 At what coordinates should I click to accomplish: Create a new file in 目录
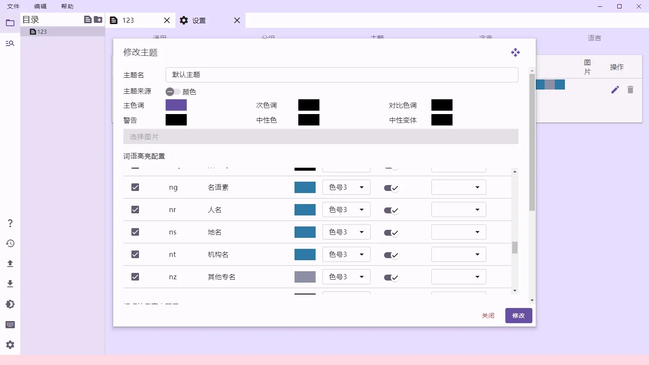click(88, 19)
